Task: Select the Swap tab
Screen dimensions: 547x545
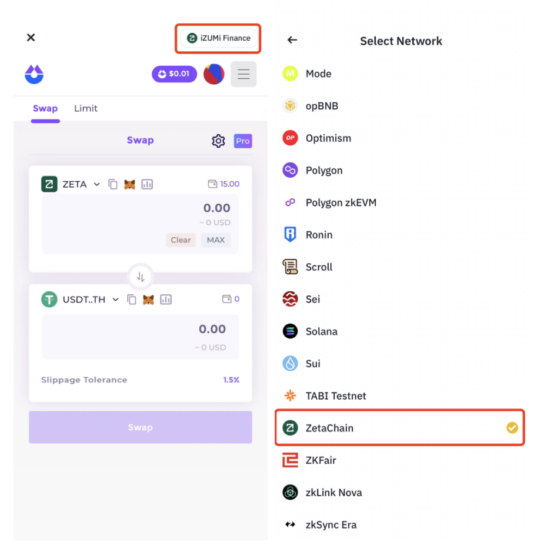Action: [45, 108]
